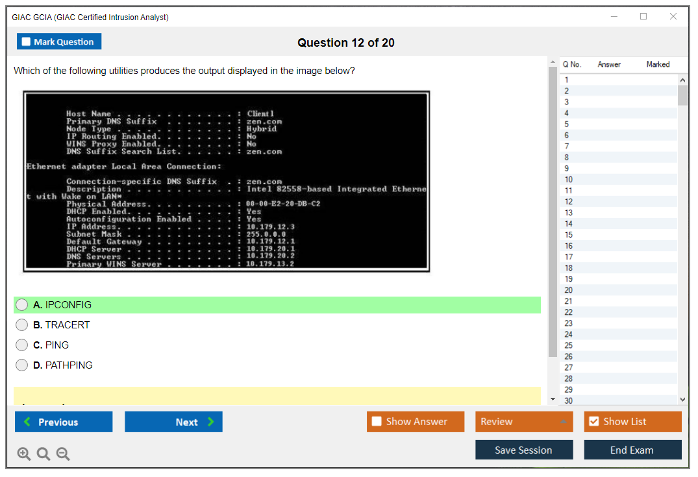Click the zoom out magnifier icon
This screenshot has width=698, height=477.
[63, 454]
